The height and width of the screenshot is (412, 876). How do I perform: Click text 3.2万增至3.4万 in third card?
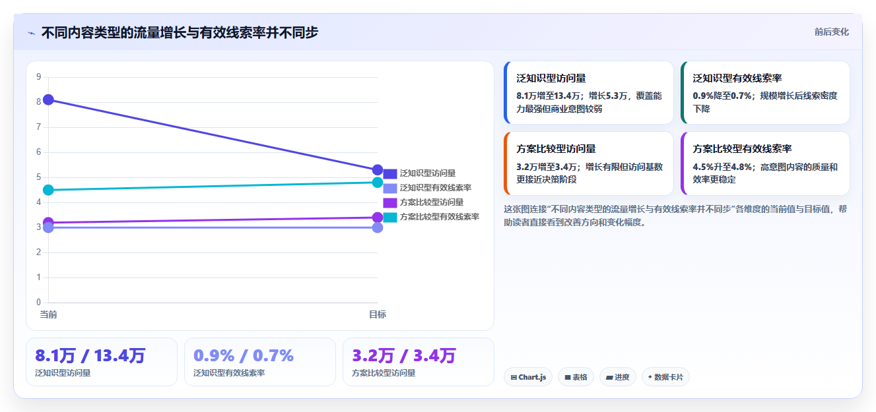[x=547, y=167]
